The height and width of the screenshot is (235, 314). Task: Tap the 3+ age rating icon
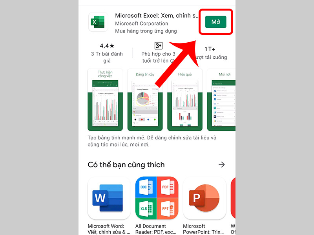coord(159,46)
